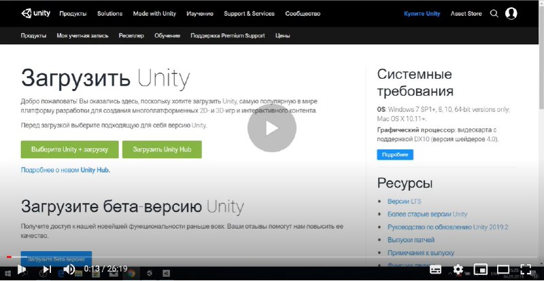Open Unity icon in the taskbar

pyautogui.click(x=149, y=274)
